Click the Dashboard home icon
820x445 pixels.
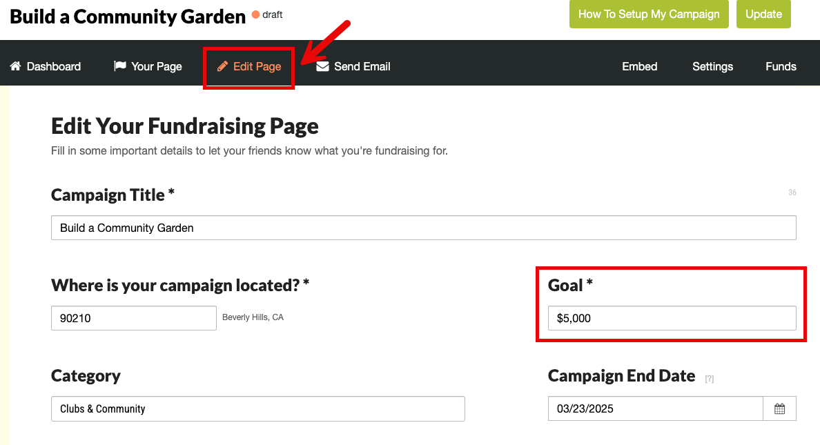(14, 66)
